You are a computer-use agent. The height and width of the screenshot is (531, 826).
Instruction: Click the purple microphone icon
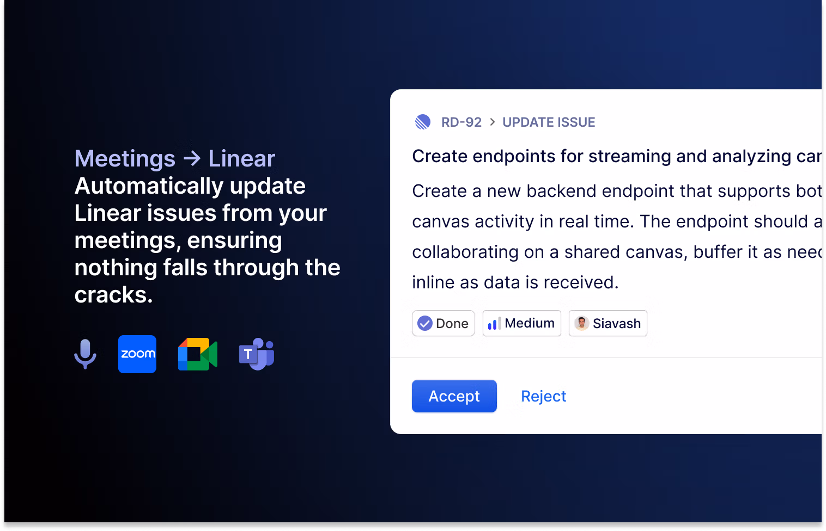(x=85, y=354)
